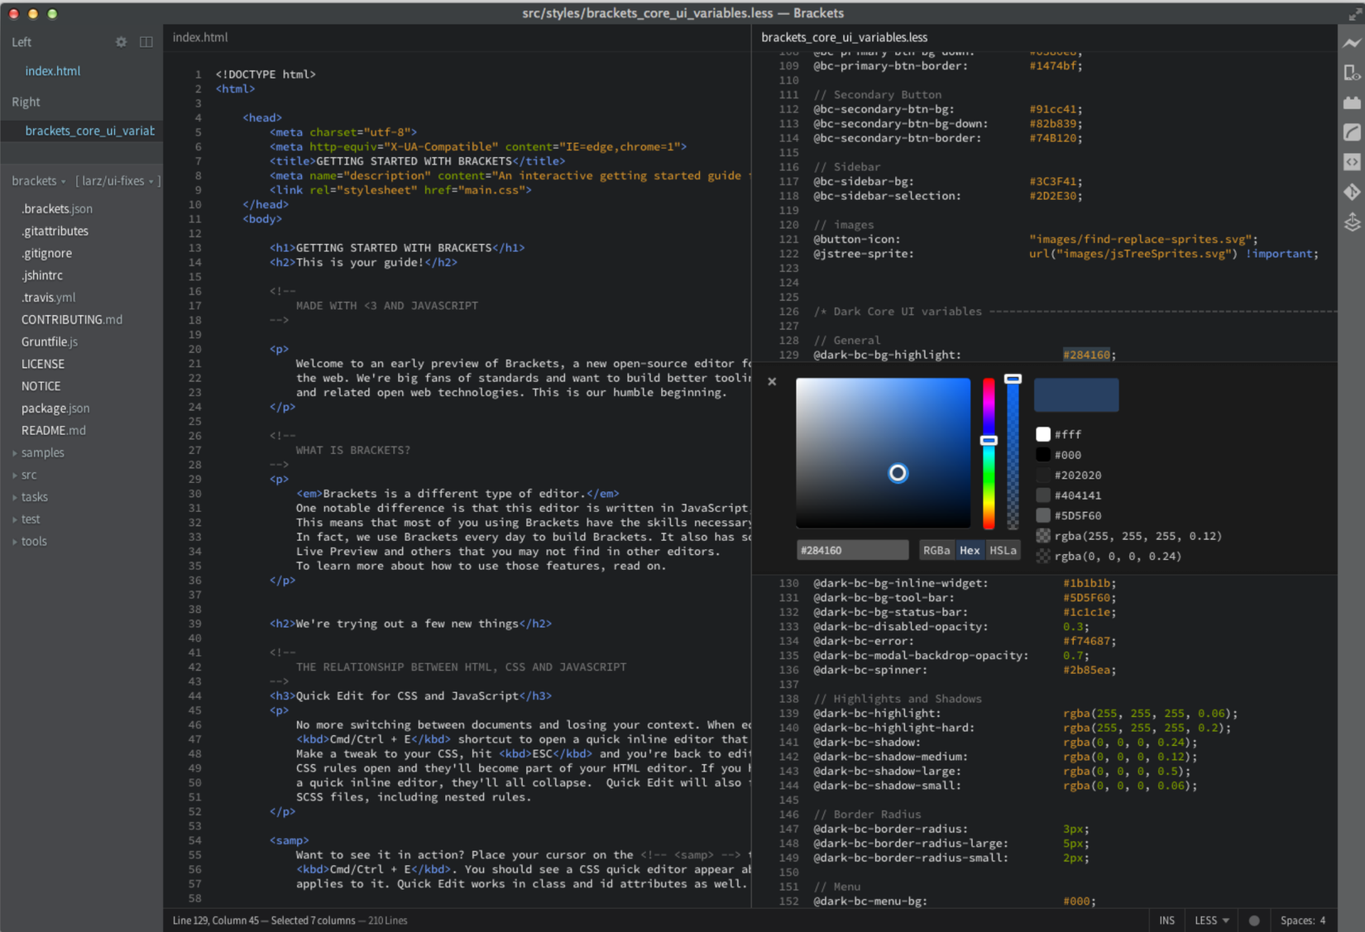Select the brackets_core_ui_variables.less tab
This screenshot has height=932, width=1365.
pyautogui.click(x=844, y=37)
